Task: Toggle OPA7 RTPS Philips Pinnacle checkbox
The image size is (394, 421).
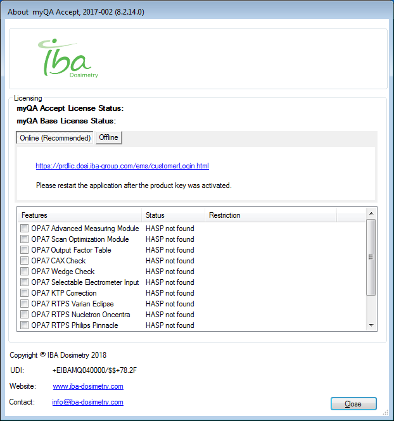Action: coord(24,325)
